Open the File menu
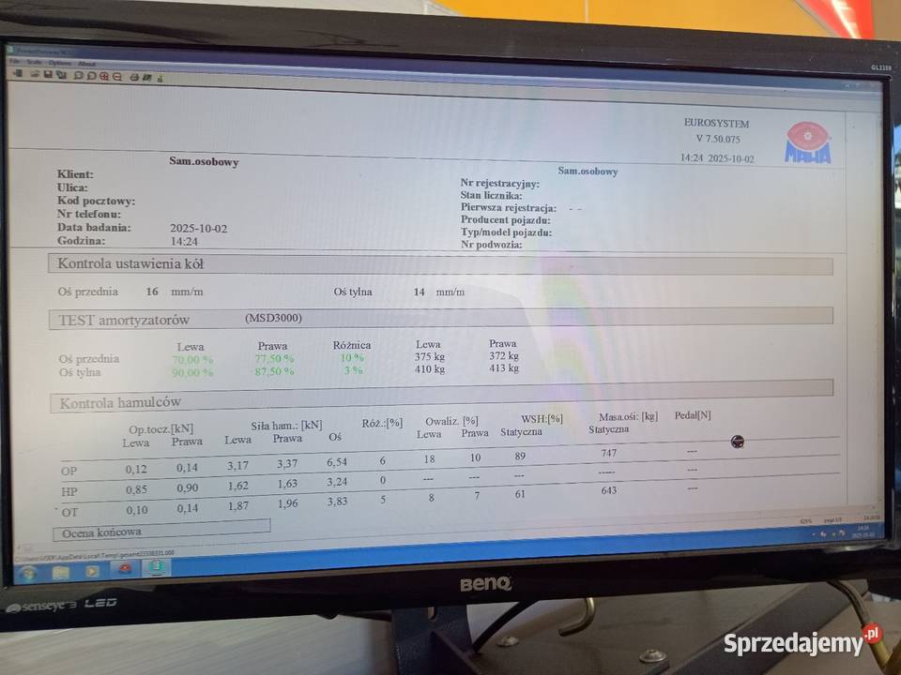Screen dimensions: 901x675 point(14,62)
